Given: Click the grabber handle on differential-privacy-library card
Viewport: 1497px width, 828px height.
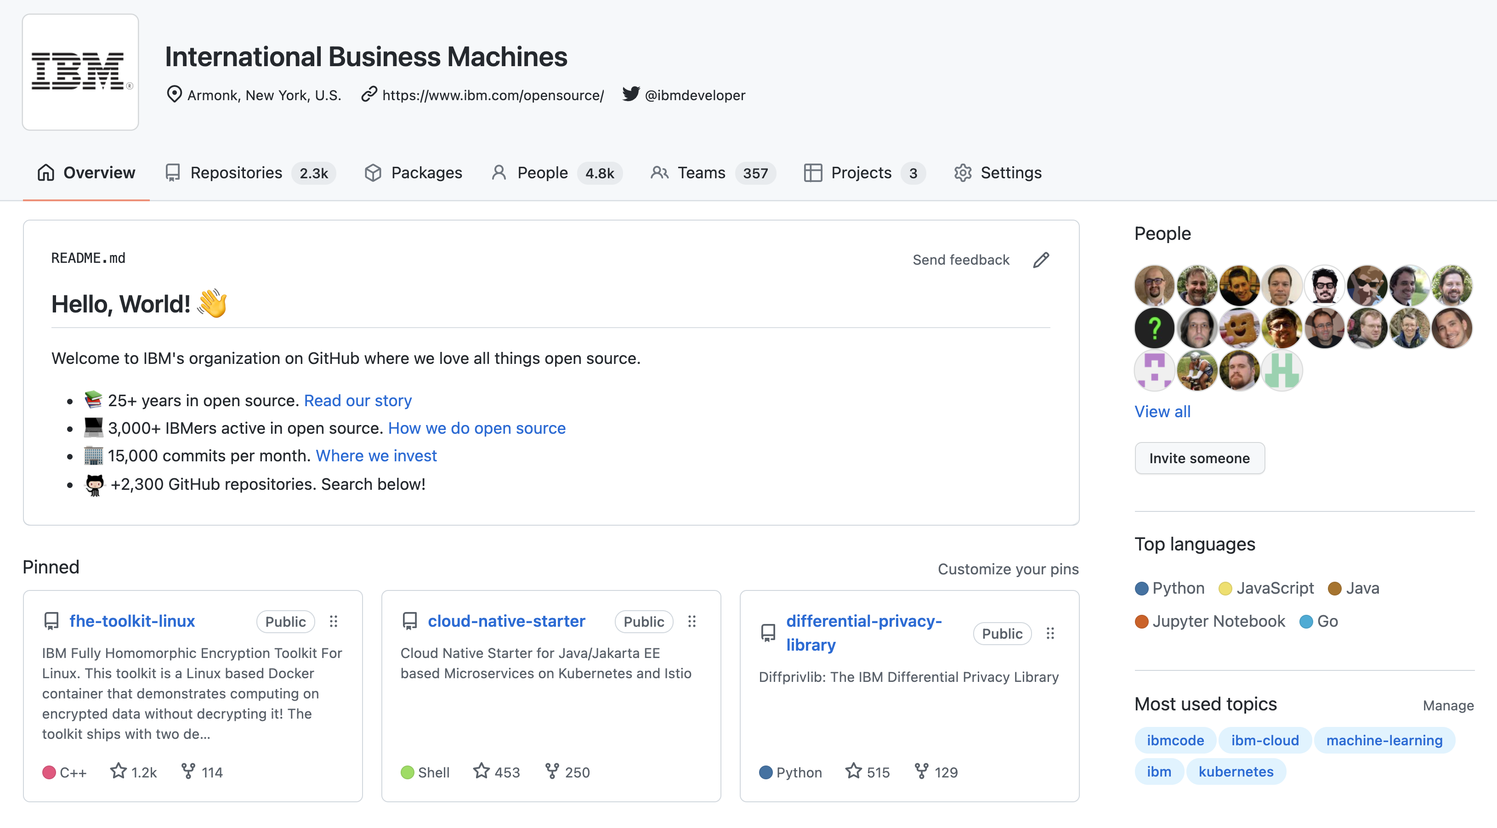Looking at the screenshot, I should tap(1050, 633).
